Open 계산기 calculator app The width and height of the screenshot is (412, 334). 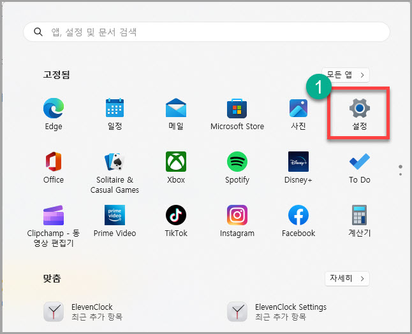tap(360, 221)
